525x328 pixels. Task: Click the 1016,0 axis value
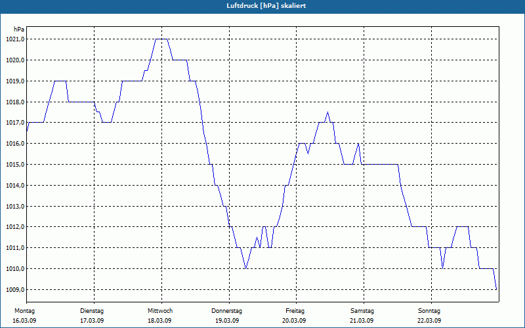point(15,143)
